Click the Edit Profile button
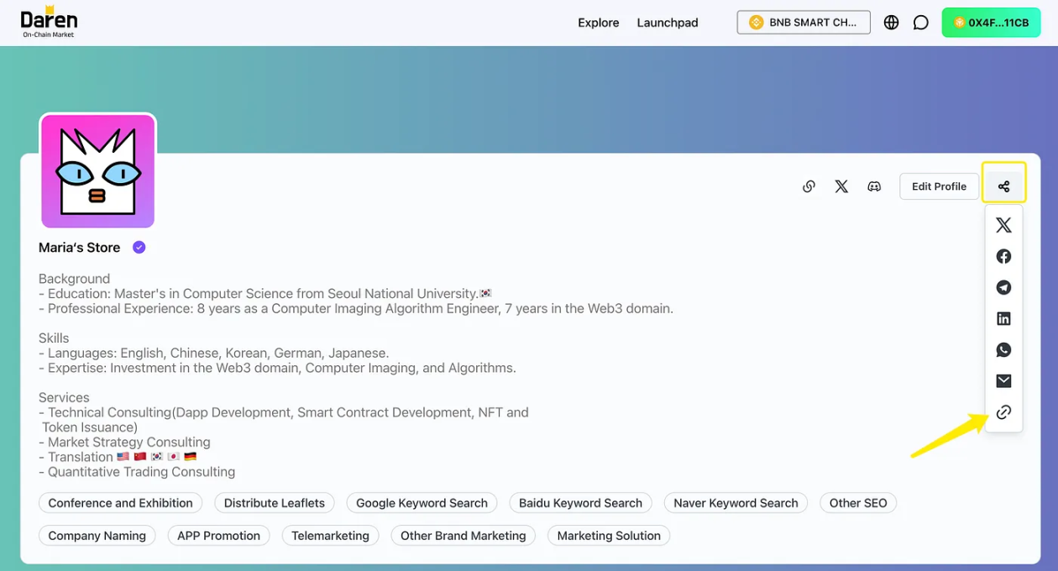The height and width of the screenshot is (571, 1058). pos(939,186)
